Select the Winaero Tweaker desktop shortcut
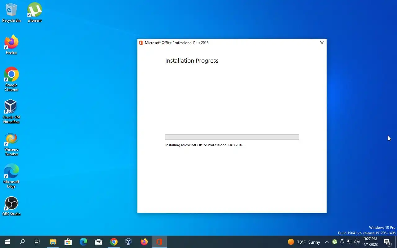 point(11,144)
